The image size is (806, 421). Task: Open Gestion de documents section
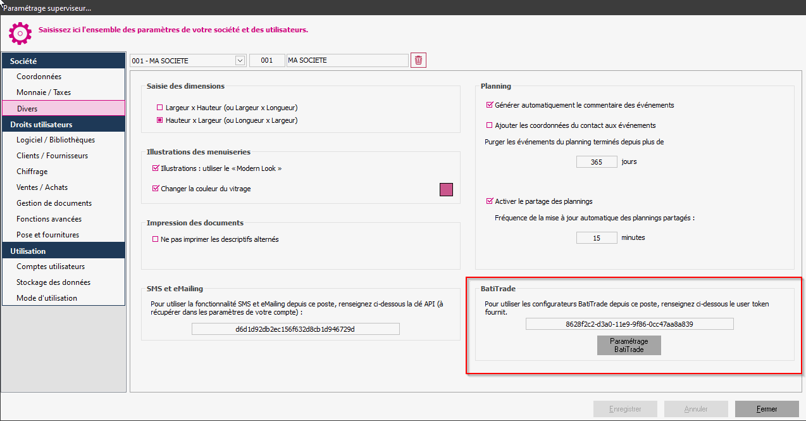tap(64, 203)
